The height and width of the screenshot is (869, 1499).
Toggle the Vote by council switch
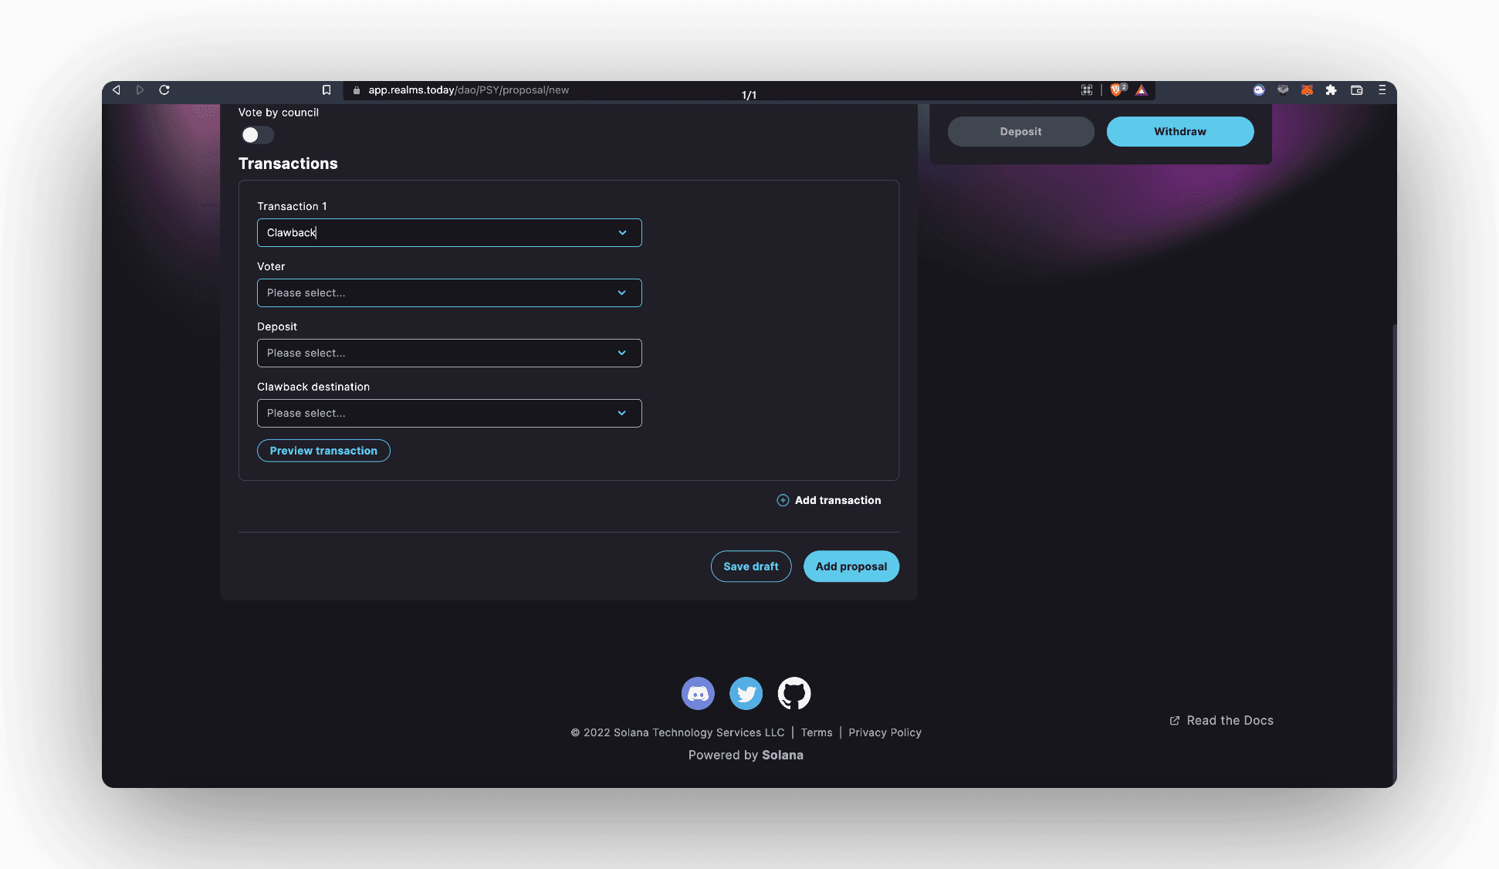[x=257, y=135]
